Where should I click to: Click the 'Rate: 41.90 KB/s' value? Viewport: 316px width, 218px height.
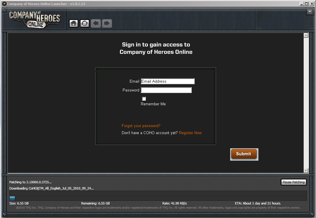[175, 203]
